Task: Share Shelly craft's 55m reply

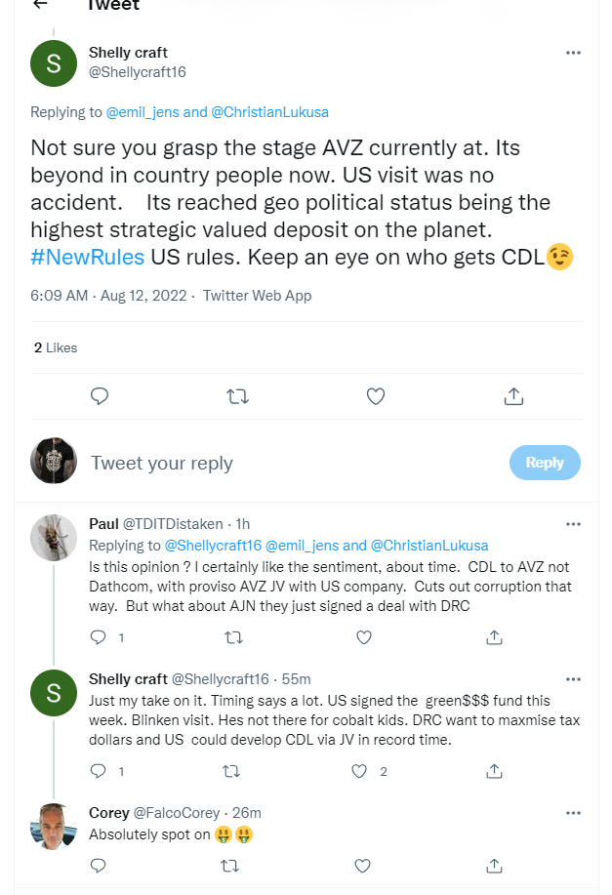Action: [495, 771]
